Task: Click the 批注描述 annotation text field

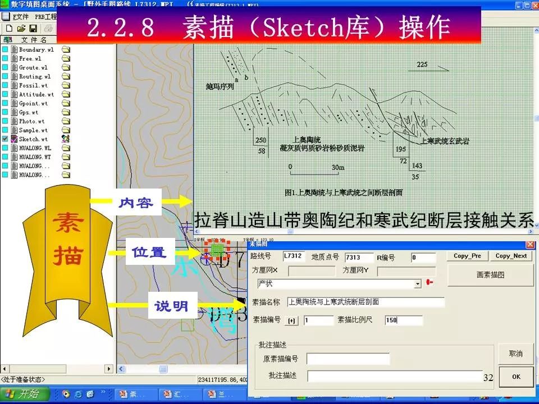Action: pyautogui.click(x=395, y=376)
